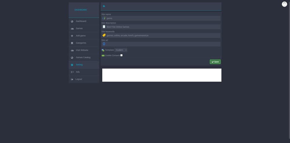Click the globe icon in Site url field
This screenshot has height=143, width=290.
(104, 44)
